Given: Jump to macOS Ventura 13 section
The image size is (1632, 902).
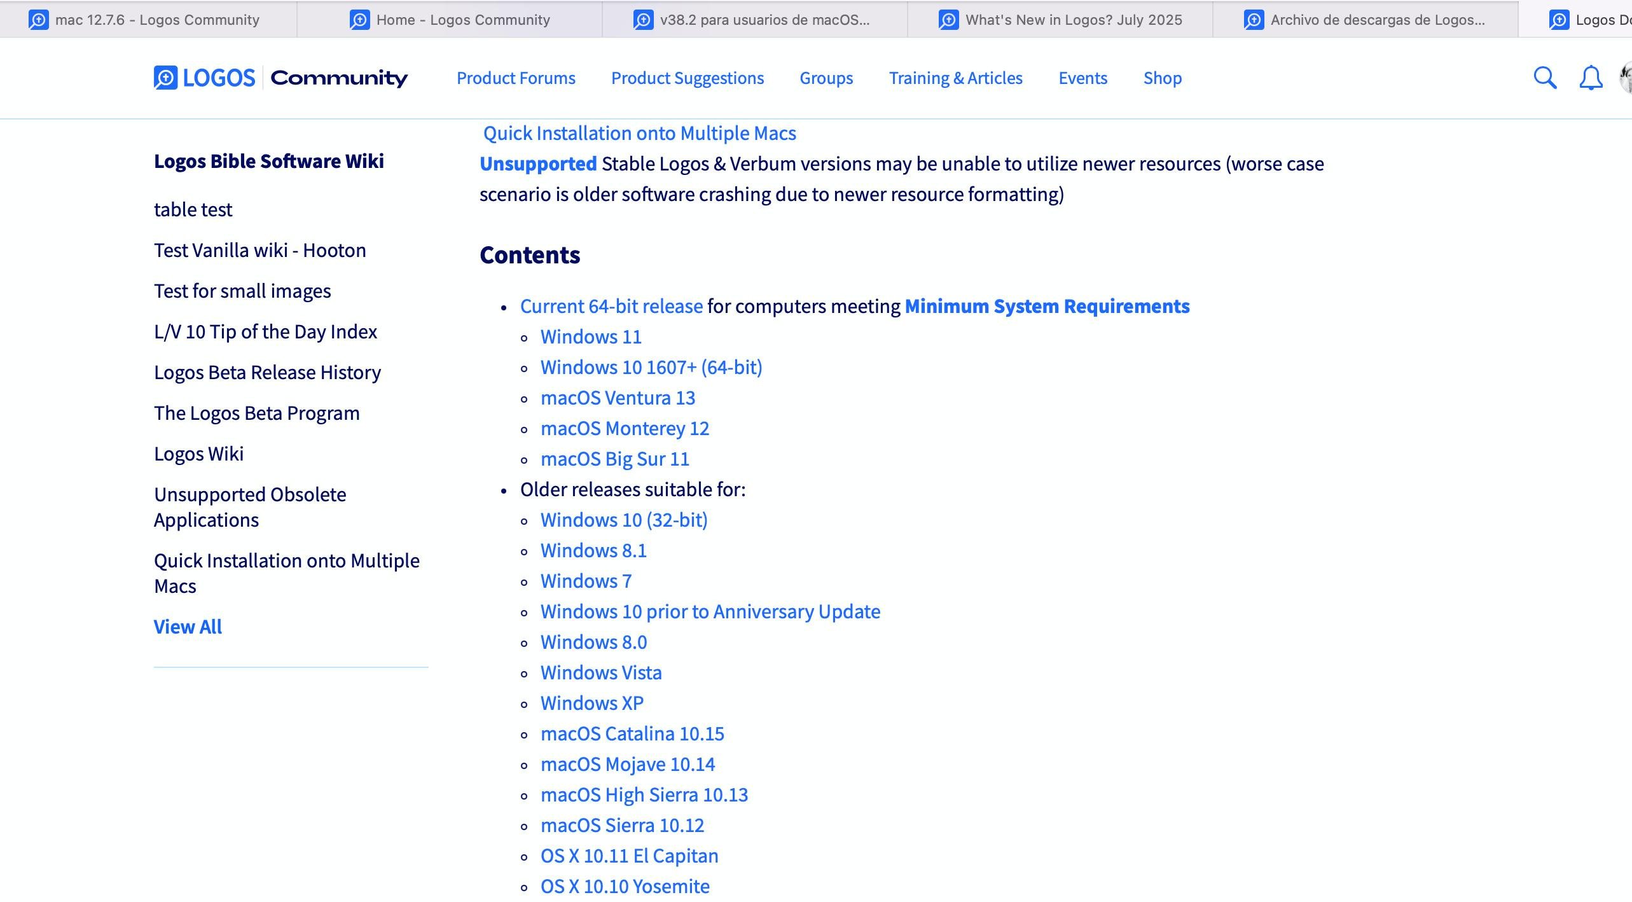Looking at the screenshot, I should click(618, 398).
